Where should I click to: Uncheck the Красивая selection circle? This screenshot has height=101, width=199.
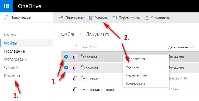pos(66,57)
